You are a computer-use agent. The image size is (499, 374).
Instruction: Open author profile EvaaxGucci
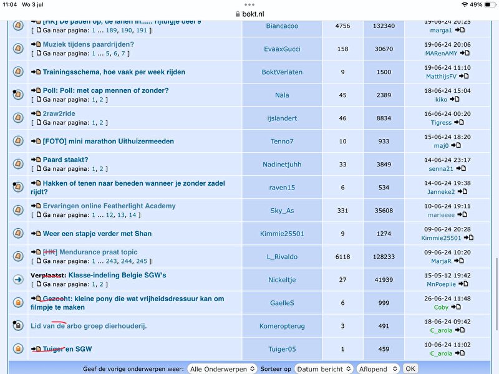pyautogui.click(x=282, y=49)
